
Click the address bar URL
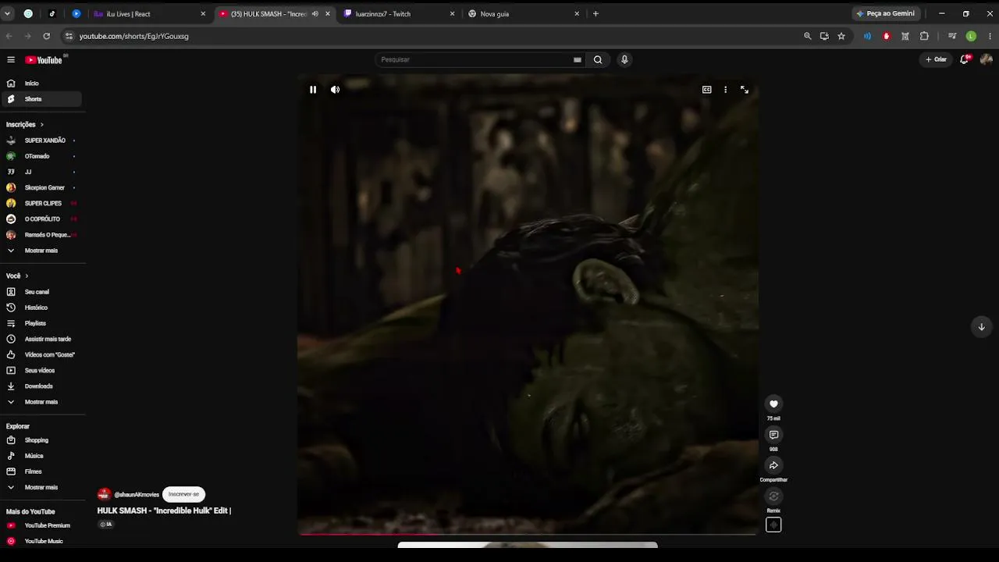(x=134, y=36)
